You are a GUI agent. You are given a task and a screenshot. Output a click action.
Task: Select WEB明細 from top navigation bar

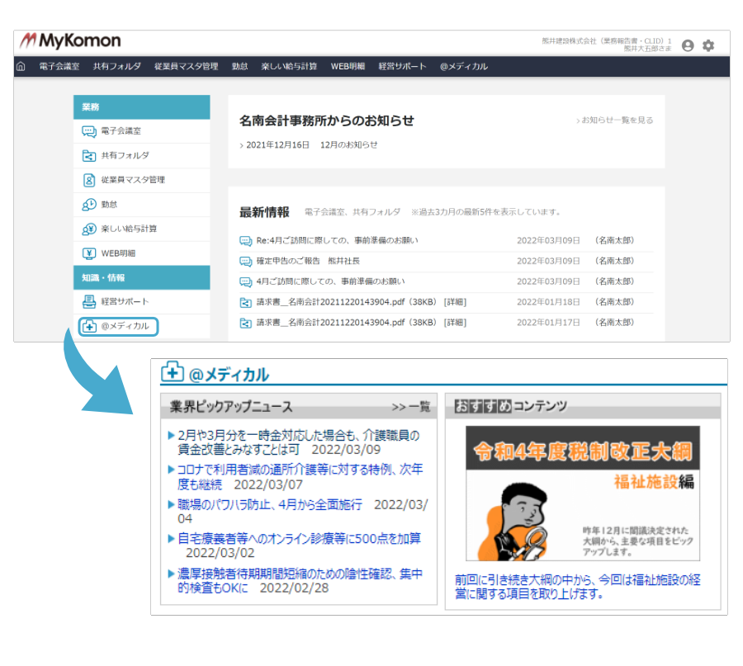coord(348,67)
